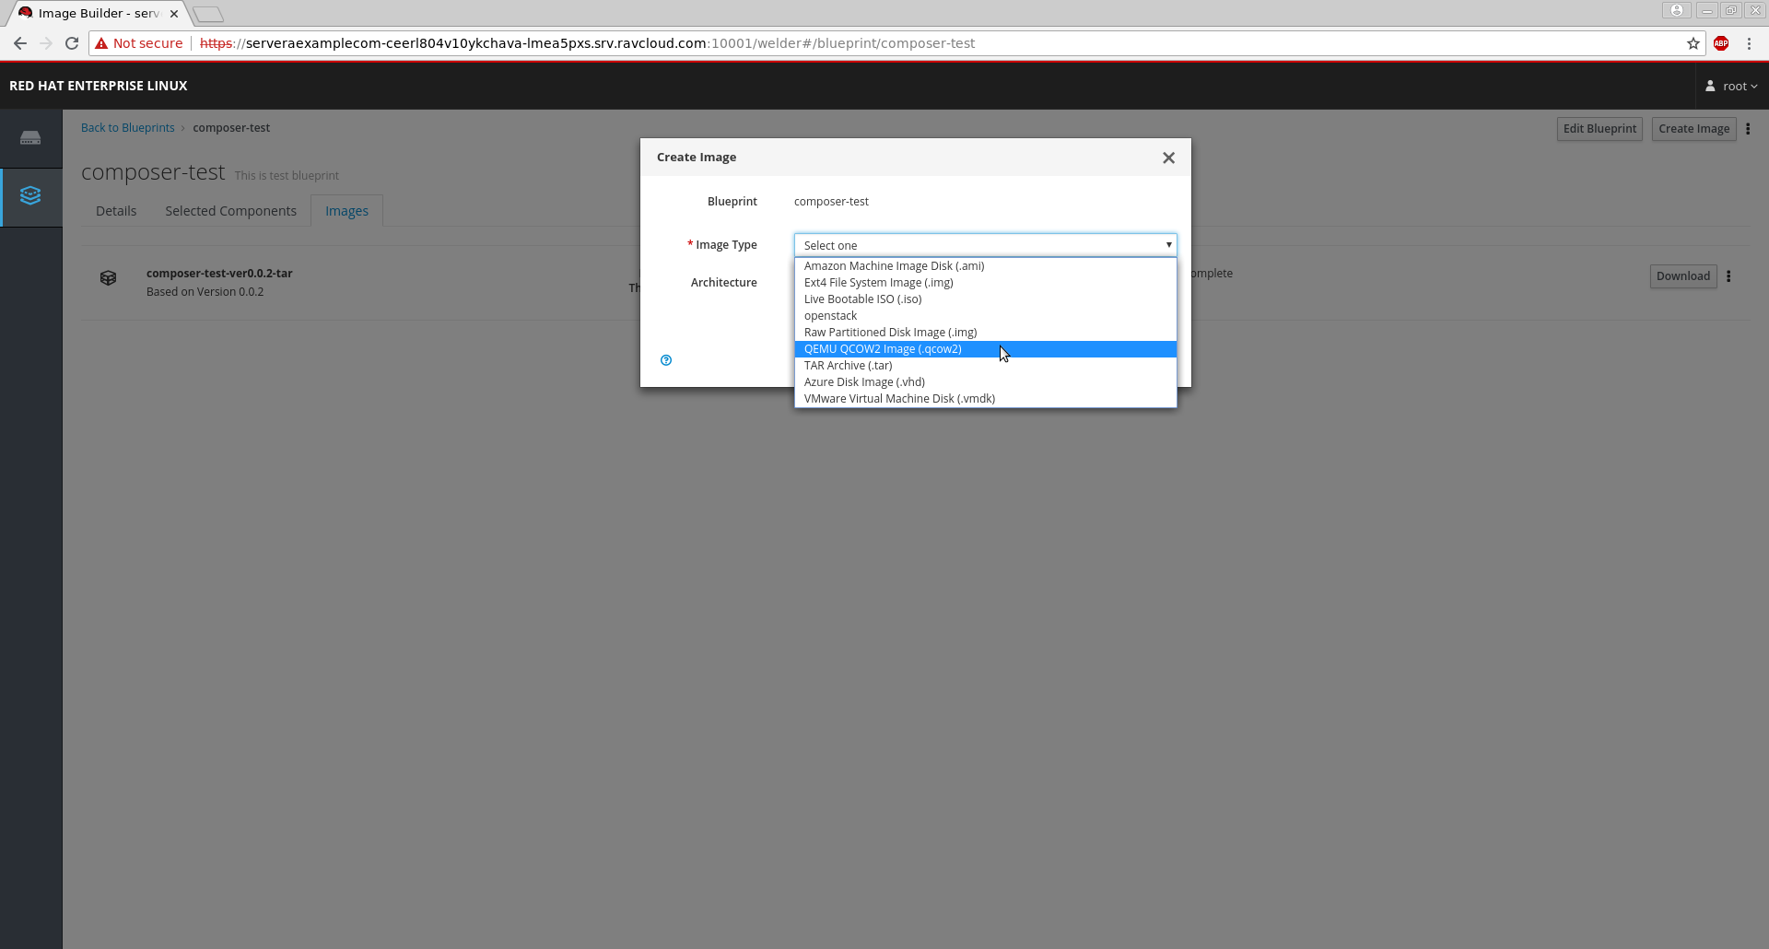Screen dimensions: 1769x949
Task: Switch to the Images tab
Action: pos(346,211)
